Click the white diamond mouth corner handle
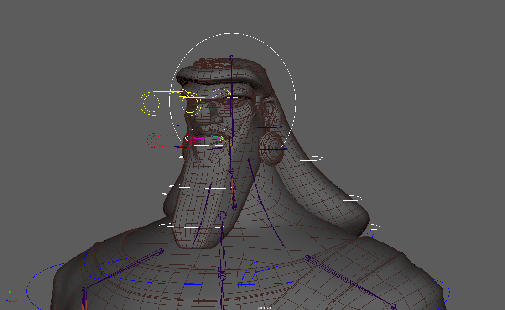The height and width of the screenshot is (310, 505). pos(187,138)
